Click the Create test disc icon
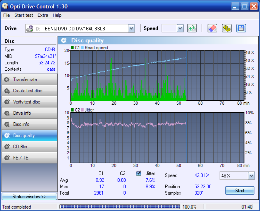This screenshot has width=260, height=211. click(x=7, y=91)
